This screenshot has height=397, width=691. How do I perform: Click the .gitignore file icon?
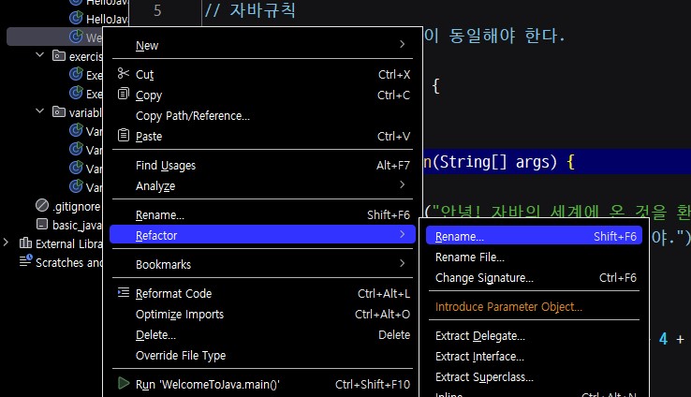(x=42, y=205)
